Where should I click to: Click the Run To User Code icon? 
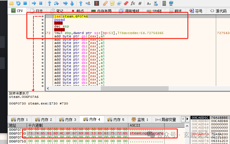pos(88,3)
